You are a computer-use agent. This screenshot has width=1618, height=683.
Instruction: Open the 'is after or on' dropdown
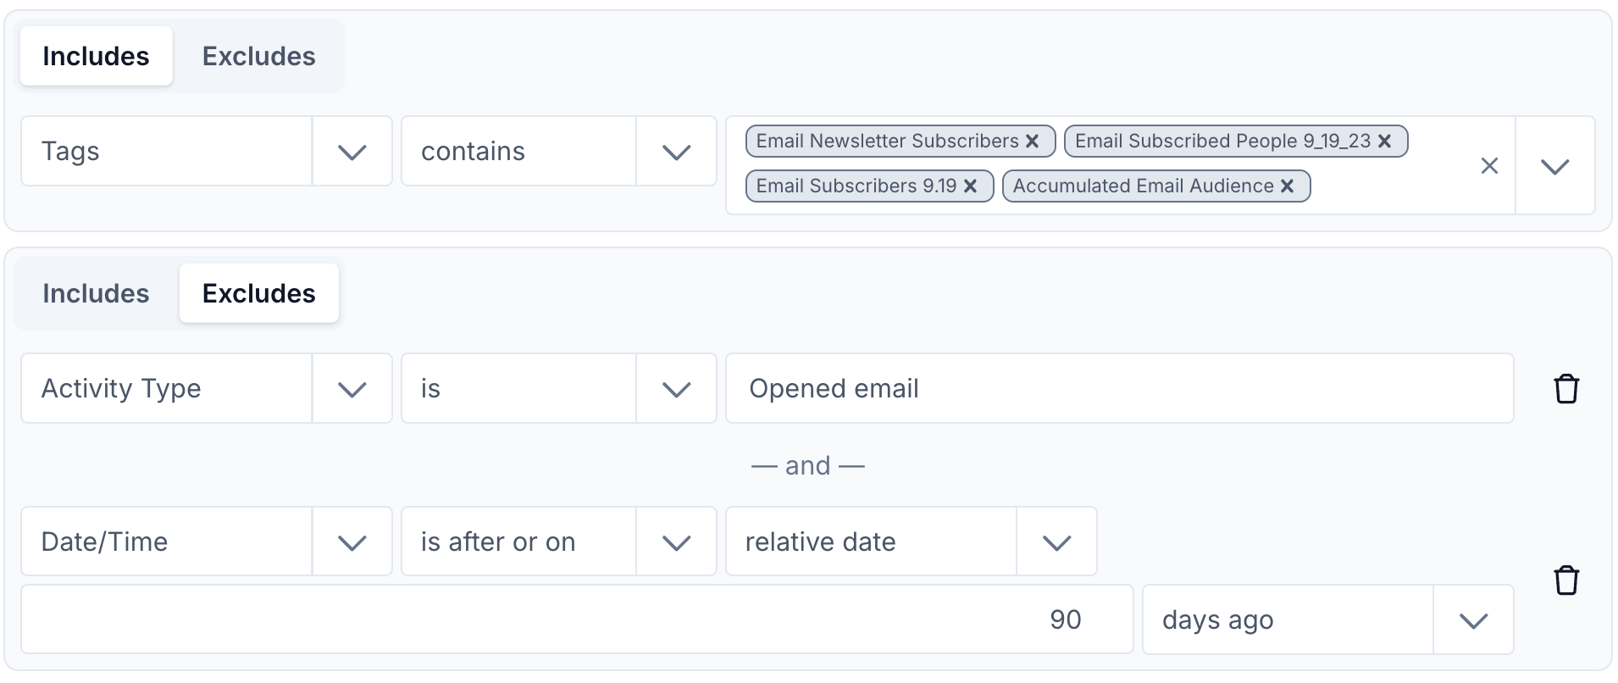tap(676, 542)
